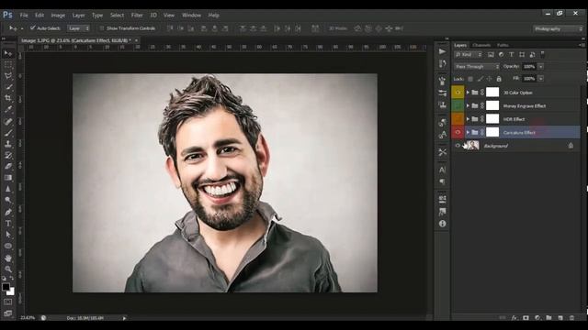Select the Lasso tool
This screenshot has width=588, height=330.
(8, 76)
